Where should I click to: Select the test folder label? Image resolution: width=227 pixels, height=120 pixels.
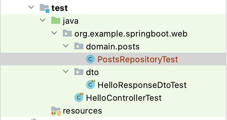[60, 8]
